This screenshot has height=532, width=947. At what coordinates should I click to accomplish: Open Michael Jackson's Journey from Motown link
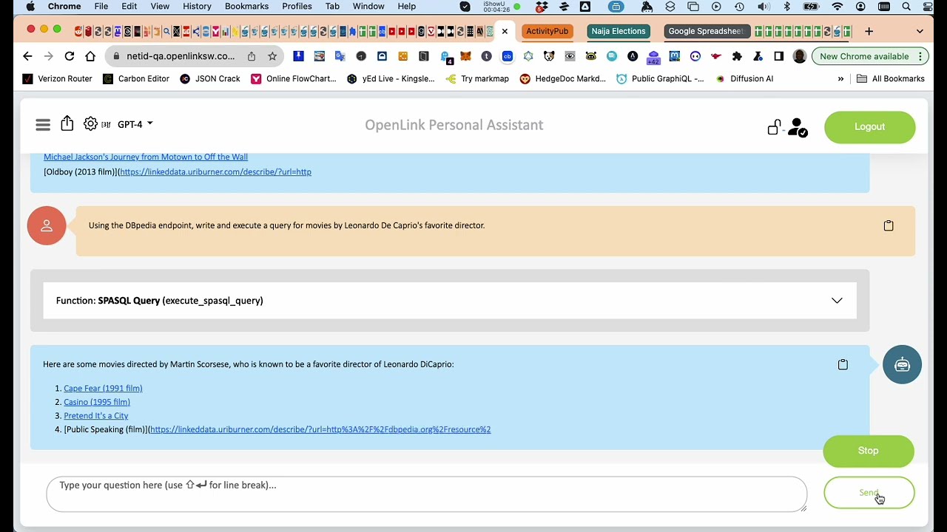pyautogui.click(x=146, y=157)
